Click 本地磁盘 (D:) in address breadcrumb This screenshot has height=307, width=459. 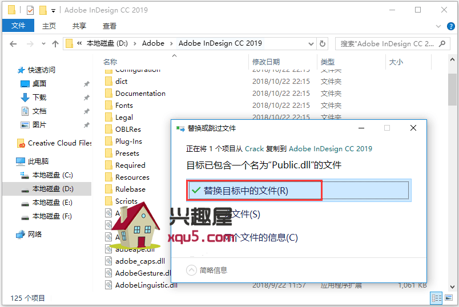coord(107,43)
